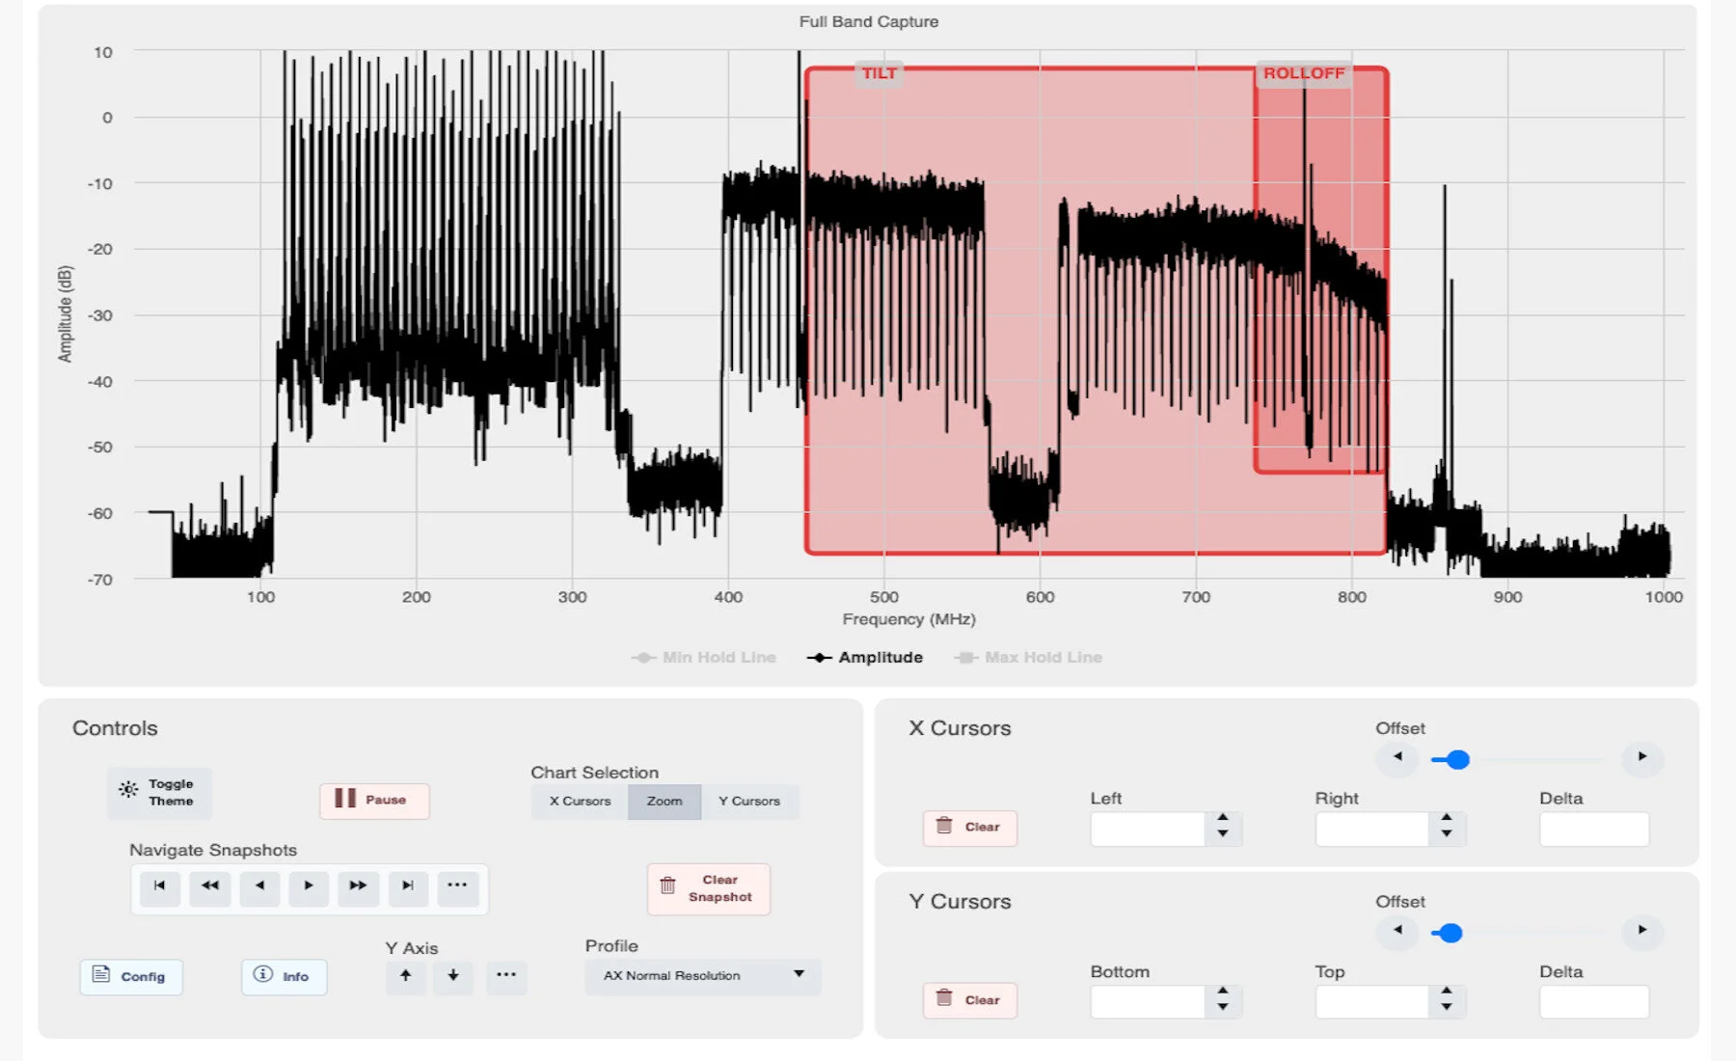Clear all snapshots with Clear Snapshot
This screenshot has height=1061, width=1736.
point(709,888)
